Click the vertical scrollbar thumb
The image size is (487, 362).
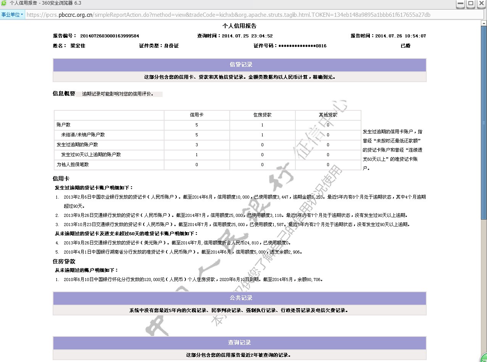coord(484,123)
